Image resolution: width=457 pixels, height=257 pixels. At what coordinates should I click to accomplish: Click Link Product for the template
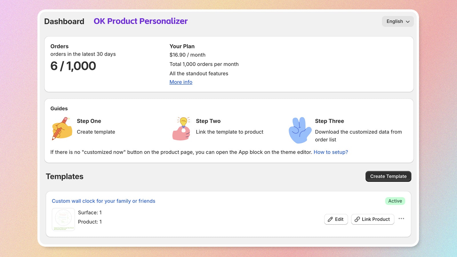click(x=372, y=219)
